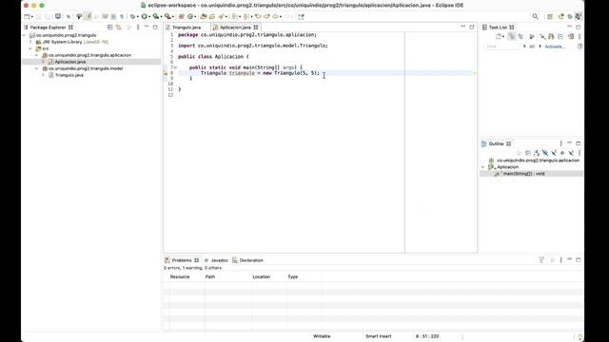
Task: Toggle Categorized presentation in Task List
Action: [x=512, y=36]
